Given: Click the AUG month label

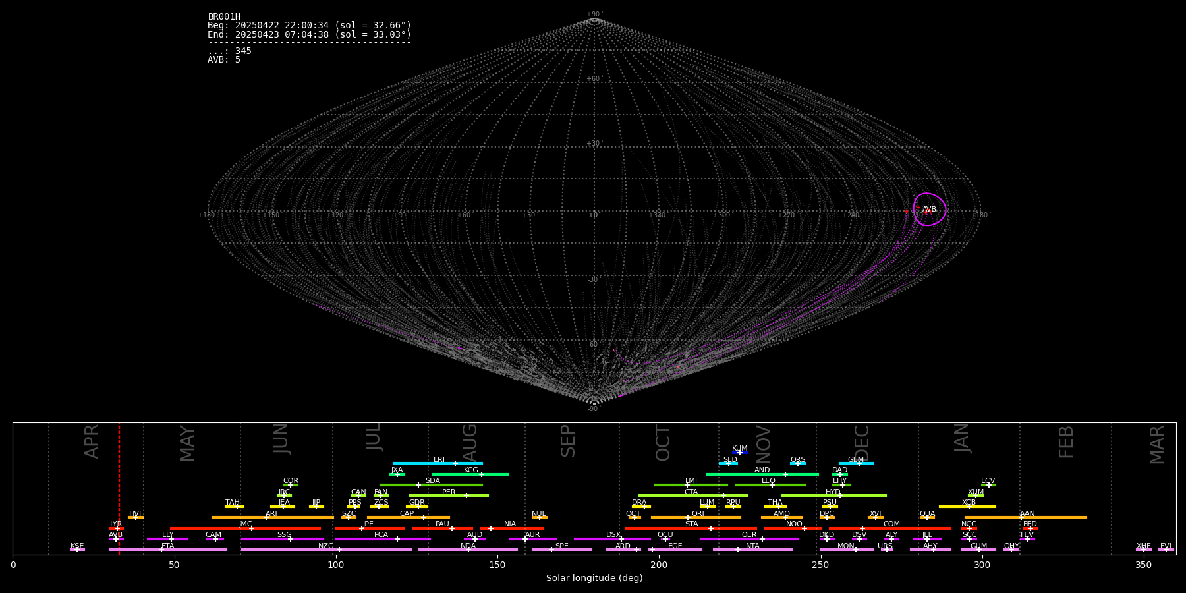Looking at the screenshot, I should click(470, 442).
